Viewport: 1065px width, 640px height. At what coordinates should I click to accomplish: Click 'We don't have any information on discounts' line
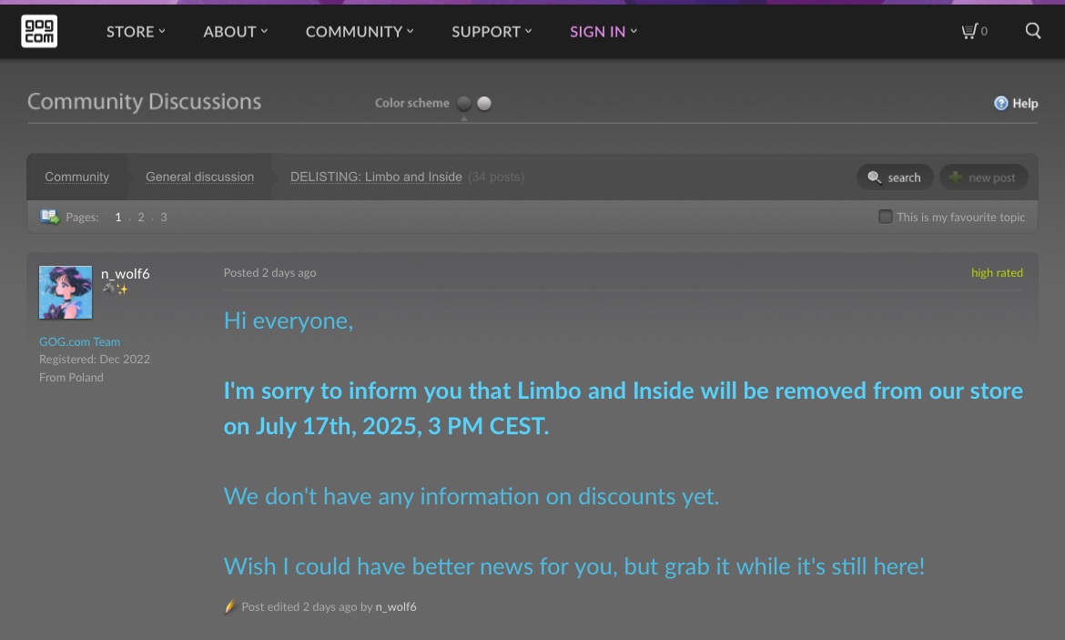(471, 496)
